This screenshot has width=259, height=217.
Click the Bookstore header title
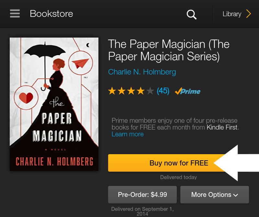[51, 14]
